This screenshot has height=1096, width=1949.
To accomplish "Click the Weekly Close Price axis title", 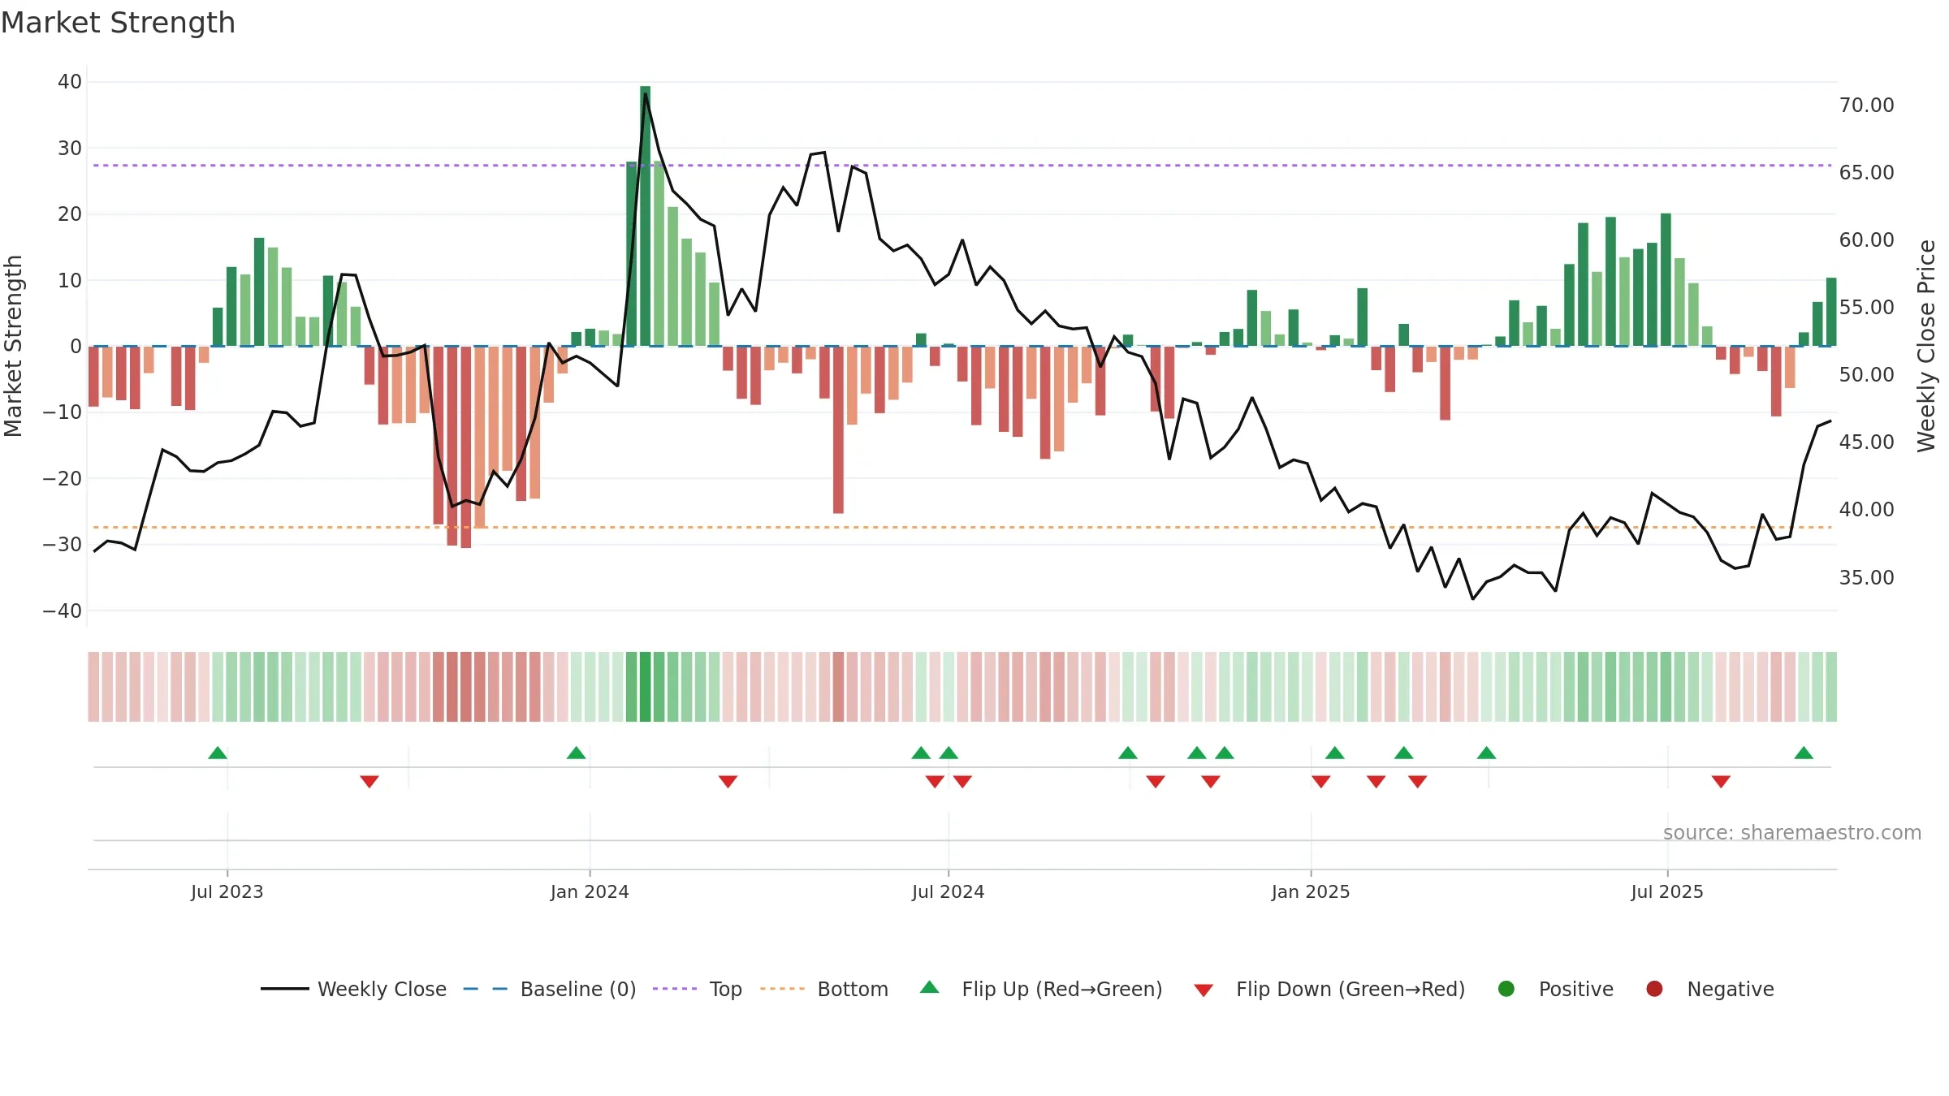I will pyautogui.click(x=1926, y=347).
